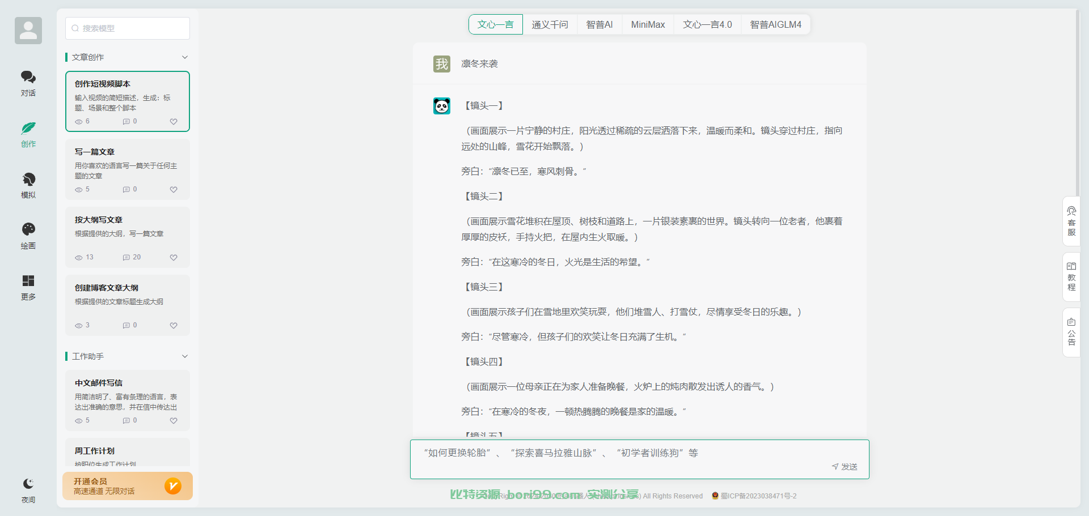
Task: Open the 教程 tutorial panel
Action: (x=1071, y=276)
